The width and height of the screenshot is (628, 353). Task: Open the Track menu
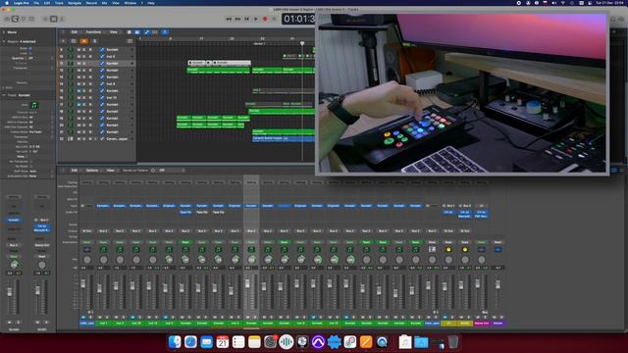coord(59,3)
